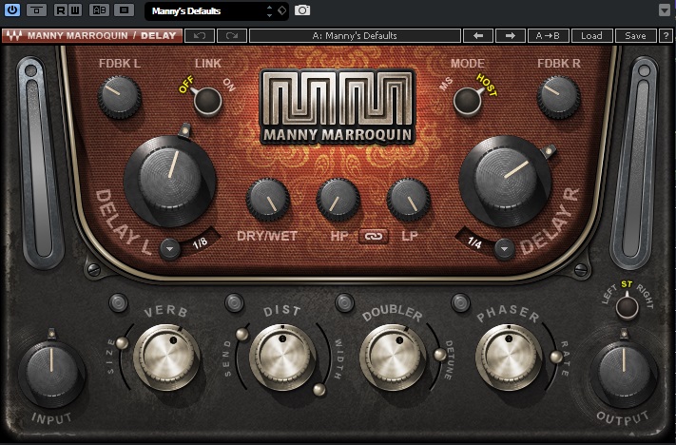Viewport: 676px width, 445px height.
Task: Click the Save button
Action: pyautogui.click(x=635, y=36)
